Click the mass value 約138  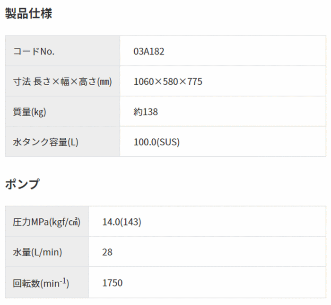(x=146, y=112)
